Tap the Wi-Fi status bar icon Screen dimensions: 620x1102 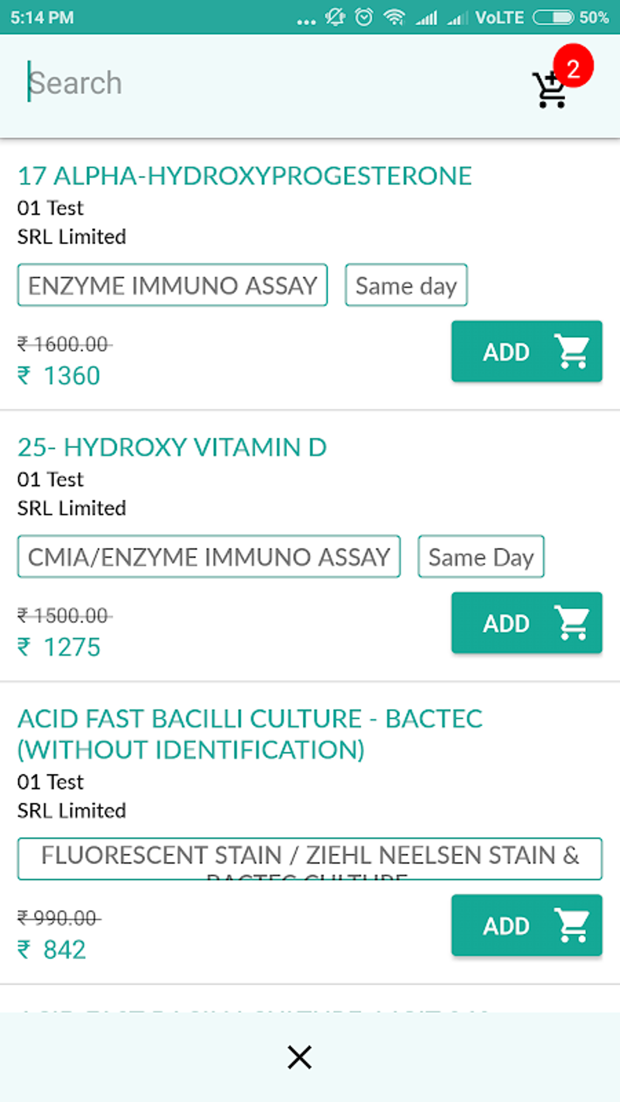[394, 17]
